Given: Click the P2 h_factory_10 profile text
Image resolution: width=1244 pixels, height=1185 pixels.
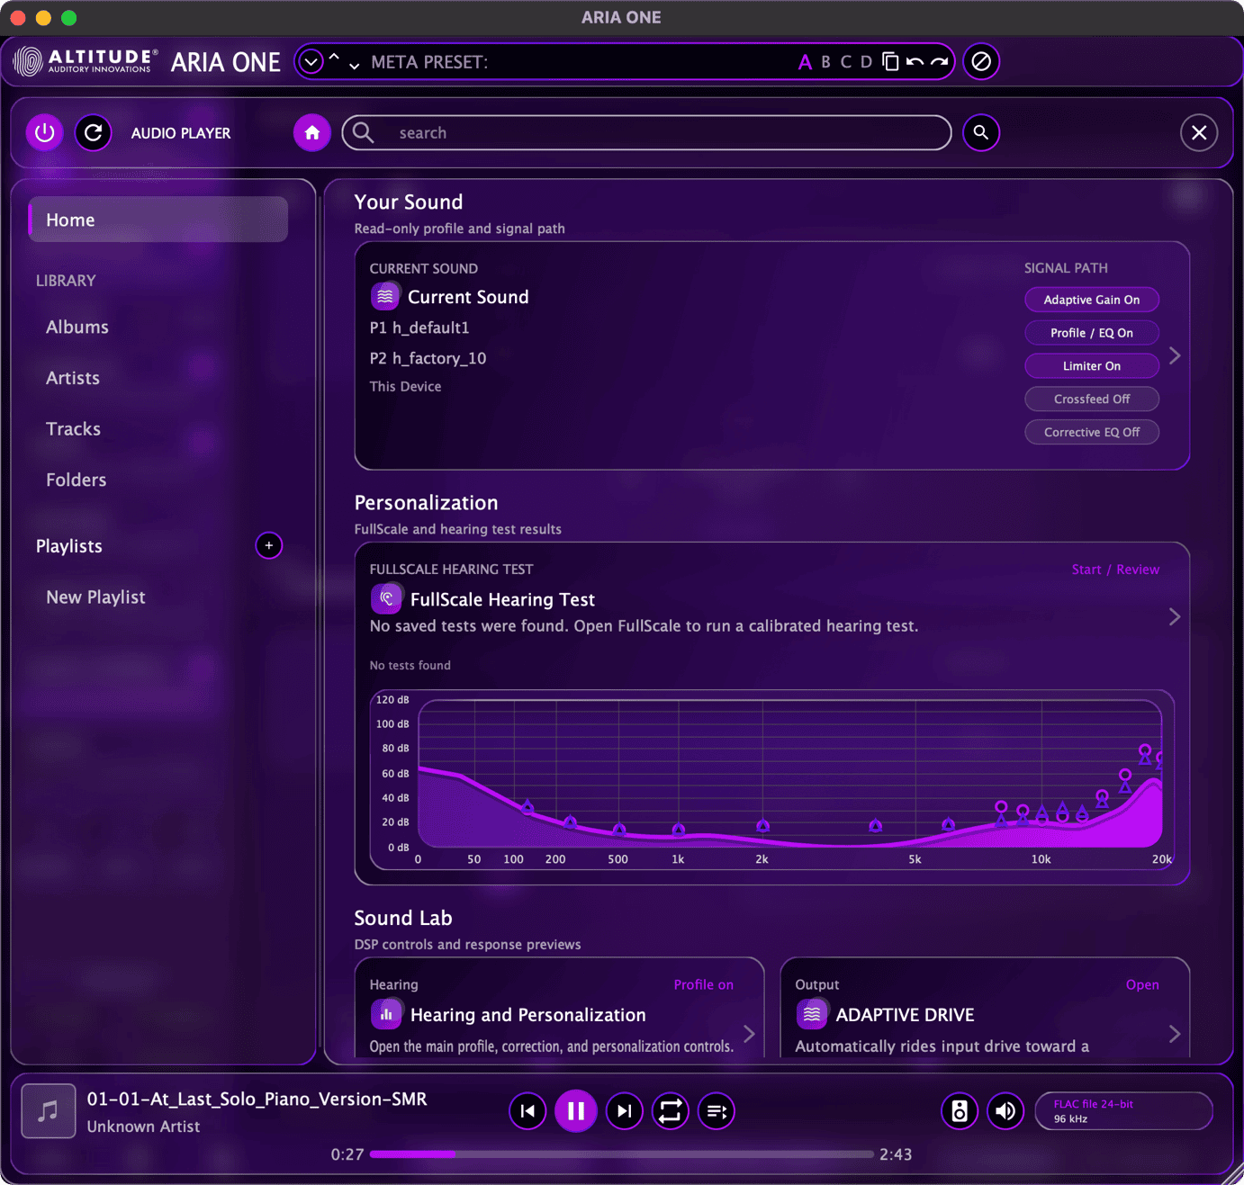Looking at the screenshot, I should [x=428, y=359].
